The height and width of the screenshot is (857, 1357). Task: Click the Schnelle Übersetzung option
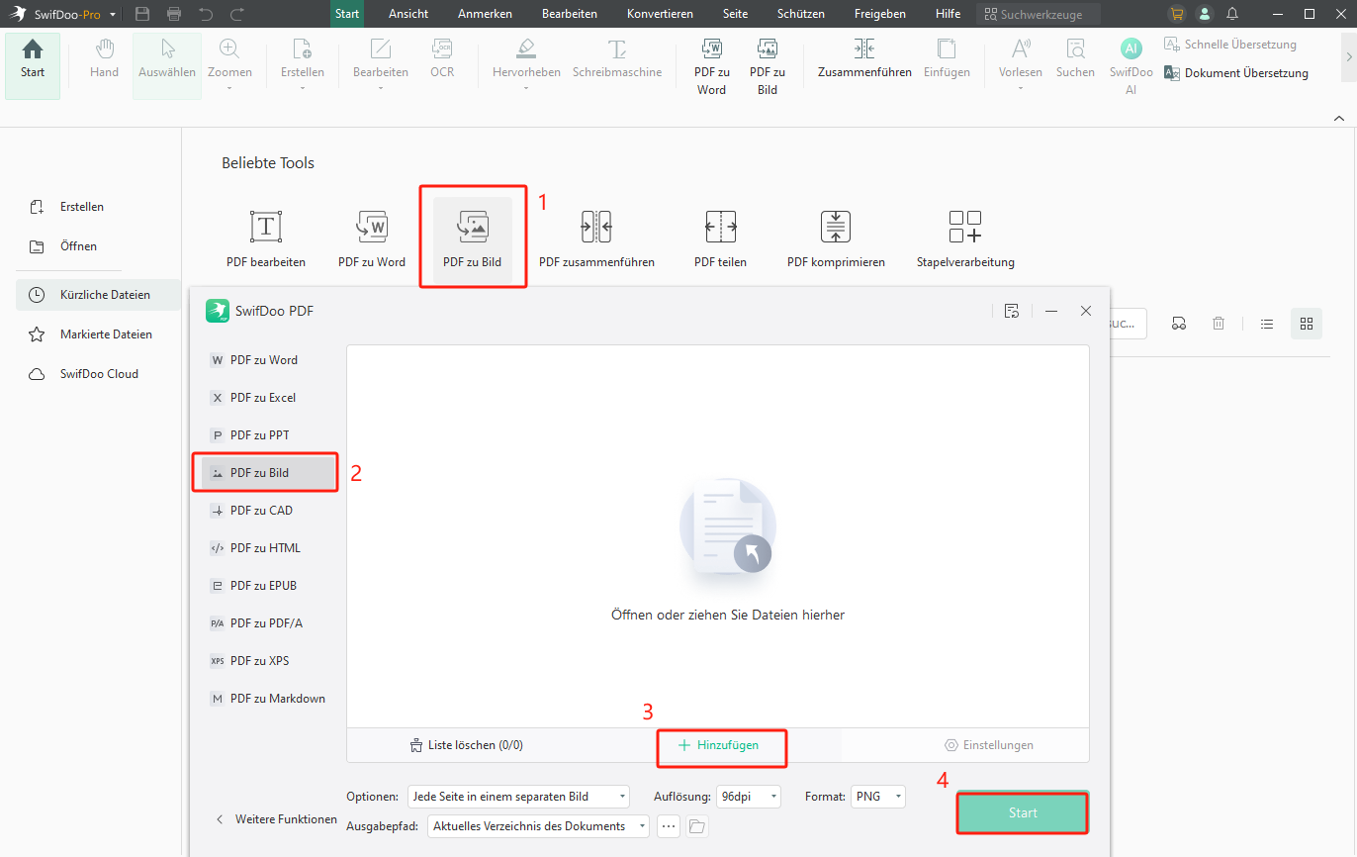[1230, 45]
